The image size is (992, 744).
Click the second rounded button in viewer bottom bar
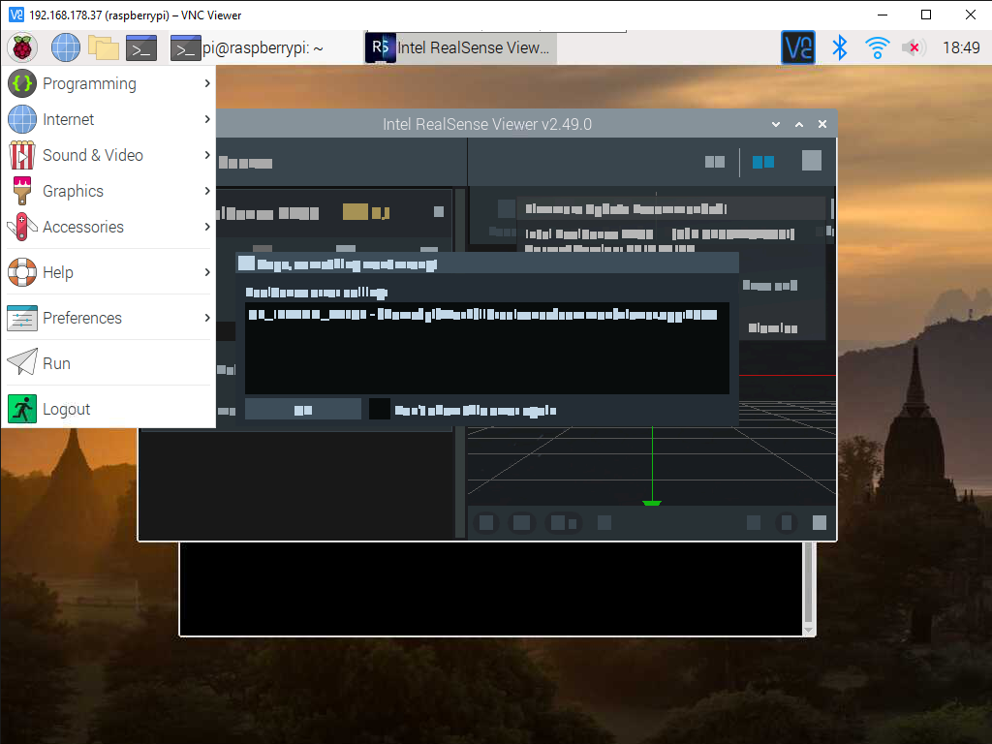click(x=521, y=522)
